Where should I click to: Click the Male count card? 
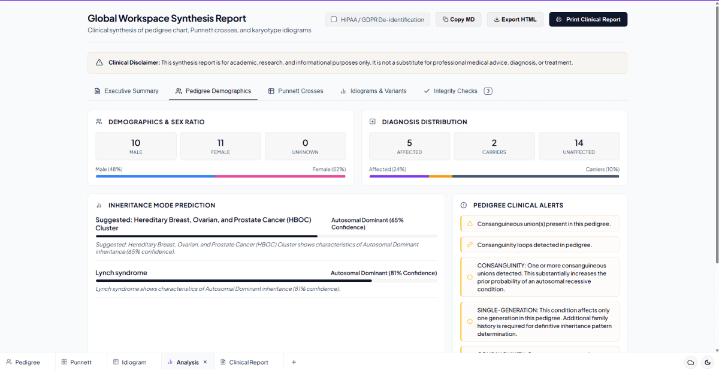tap(136, 146)
